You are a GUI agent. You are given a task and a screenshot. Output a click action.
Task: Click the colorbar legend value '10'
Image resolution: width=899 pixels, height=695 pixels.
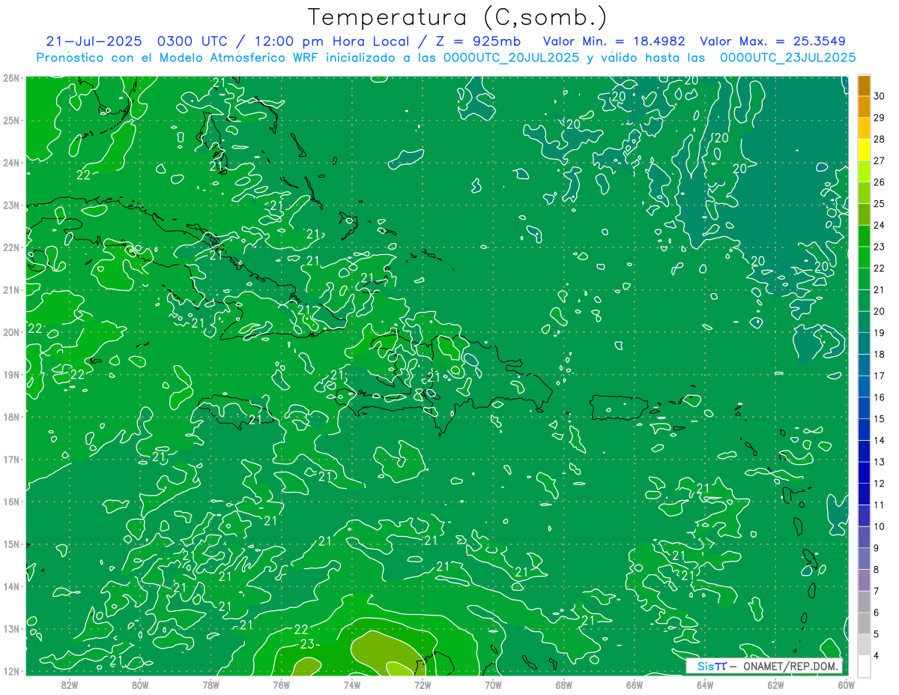pyautogui.click(x=879, y=527)
